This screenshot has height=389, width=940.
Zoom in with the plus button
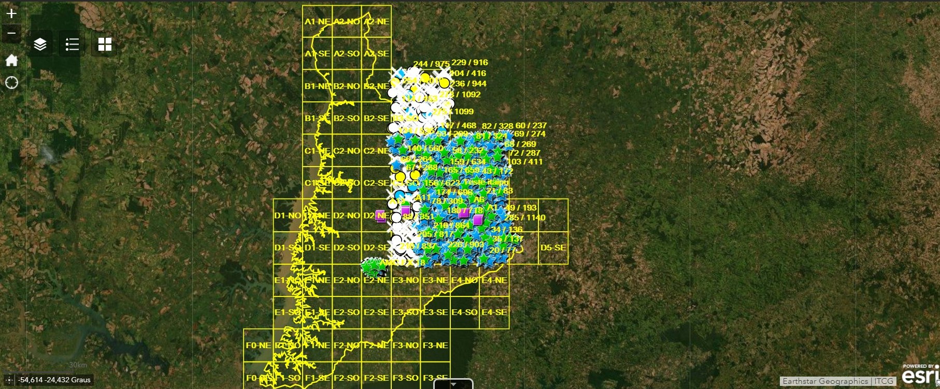[11, 13]
